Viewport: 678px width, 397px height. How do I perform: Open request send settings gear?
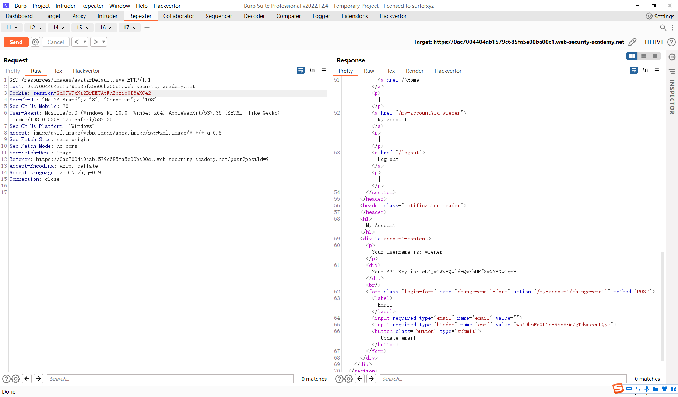coord(35,42)
